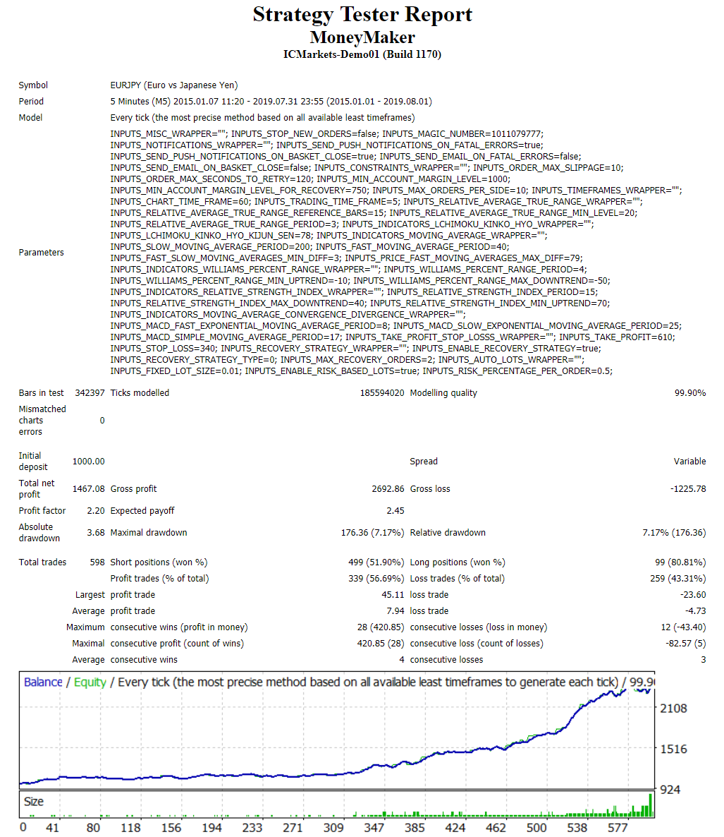This screenshot has width=724, height=837.
Task: Click the Total trades value 598
Action: click(x=97, y=562)
